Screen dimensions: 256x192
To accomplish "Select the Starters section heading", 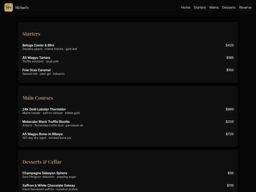I will pyautogui.click(x=31, y=34).
